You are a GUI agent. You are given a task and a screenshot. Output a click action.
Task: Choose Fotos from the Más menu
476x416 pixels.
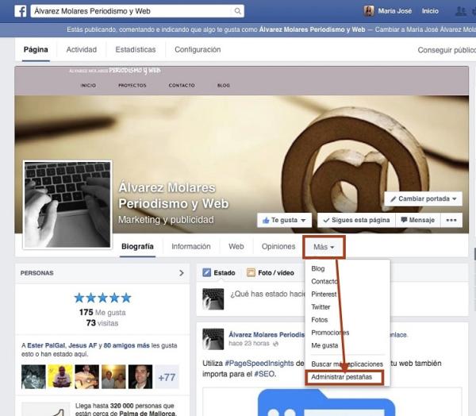320,320
